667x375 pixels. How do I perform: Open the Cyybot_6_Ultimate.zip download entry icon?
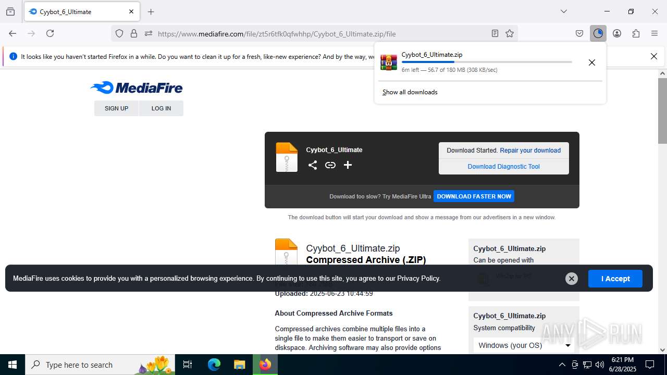[389, 62]
